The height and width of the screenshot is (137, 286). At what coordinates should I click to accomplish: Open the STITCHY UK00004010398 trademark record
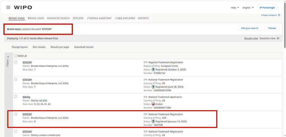(x=27, y=80)
